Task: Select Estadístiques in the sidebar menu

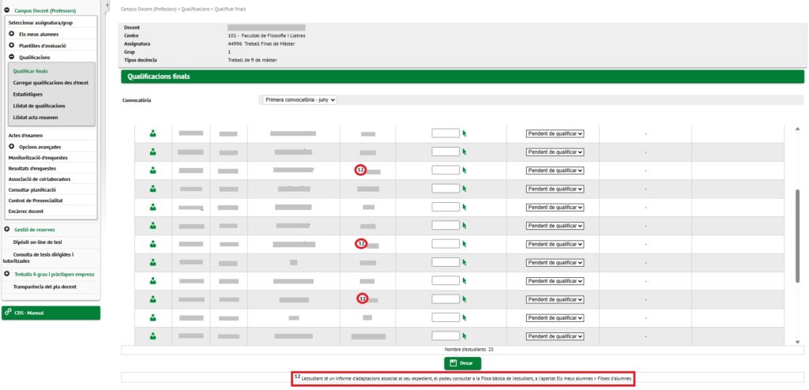Action: tap(28, 94)
